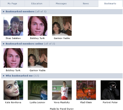This screenshot has height=110, width=123.
Task: Open Vlad Klimin's game screenshot avatar
Action: click(x=86, y=90)
